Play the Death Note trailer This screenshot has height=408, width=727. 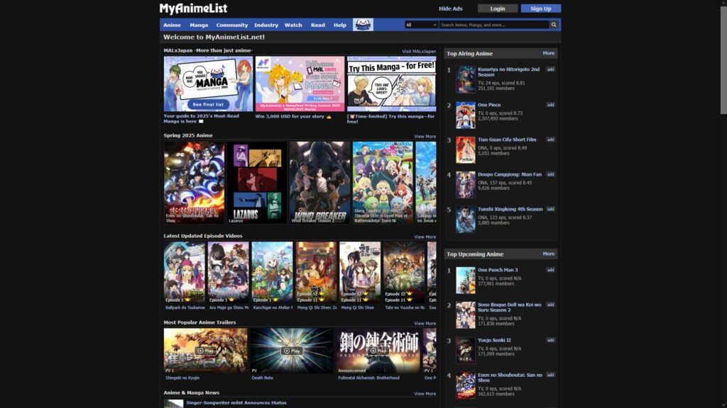pos(292,351)
